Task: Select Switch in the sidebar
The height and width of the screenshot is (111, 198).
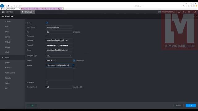Action: pos(7,83)
